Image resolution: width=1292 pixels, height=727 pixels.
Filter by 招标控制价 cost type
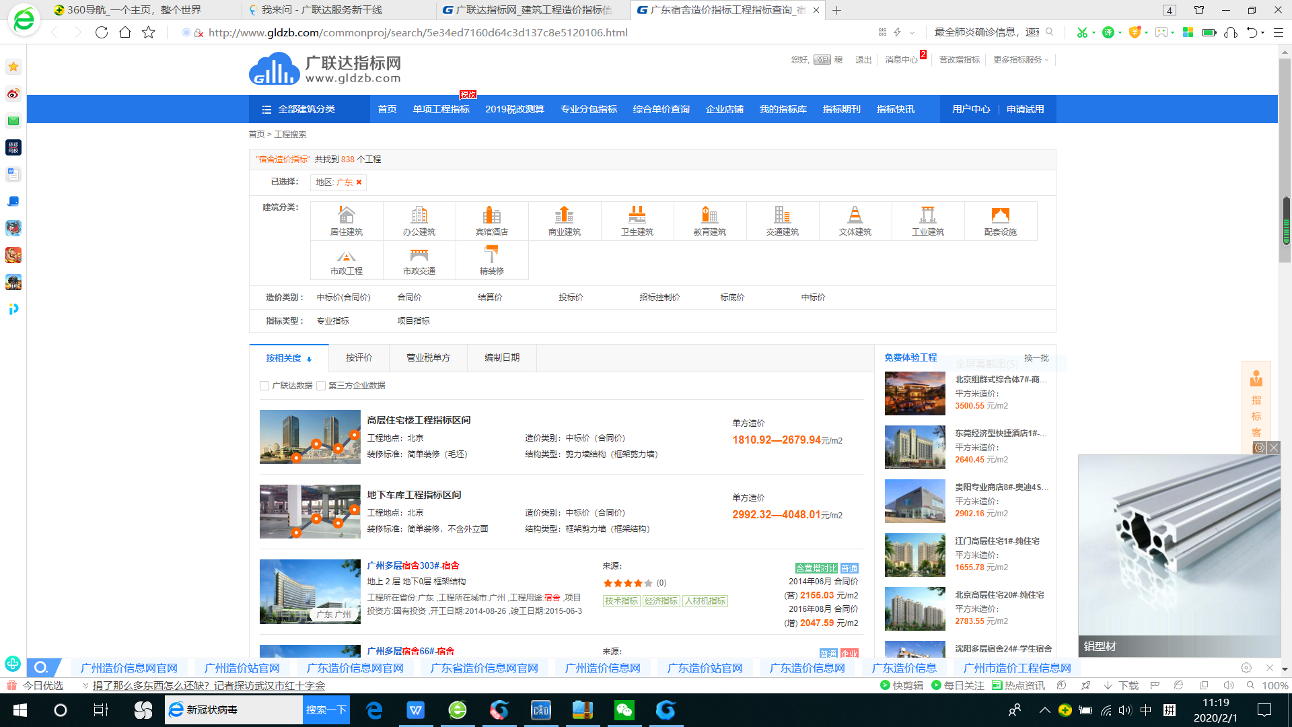point(659,298)
